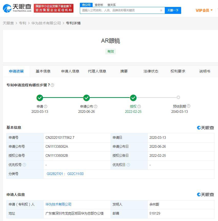Viewport: 218px width, 221px height.
Task: Select the 查老板 search mode tab
Action: pos(99,5)
